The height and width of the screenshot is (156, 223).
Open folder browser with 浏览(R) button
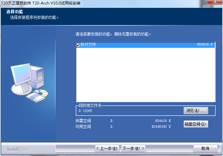[x=196, y=110]
